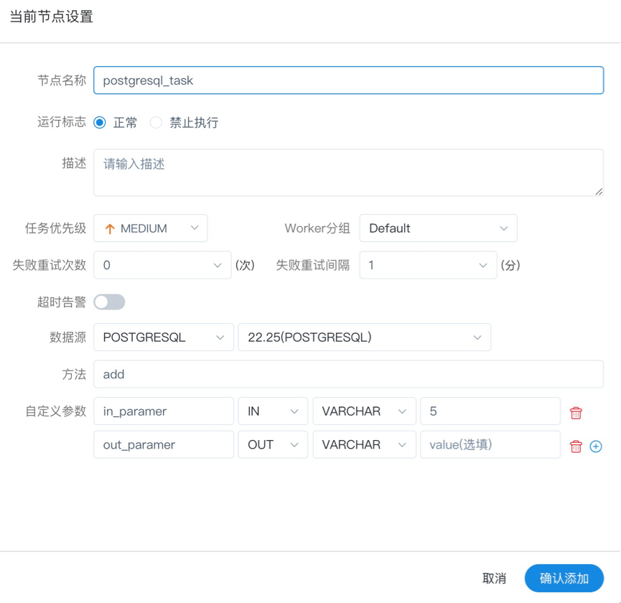This screenshot has width=621, height=603.
Task: Click the 方法 field containing add
Action: click(348, 374)
